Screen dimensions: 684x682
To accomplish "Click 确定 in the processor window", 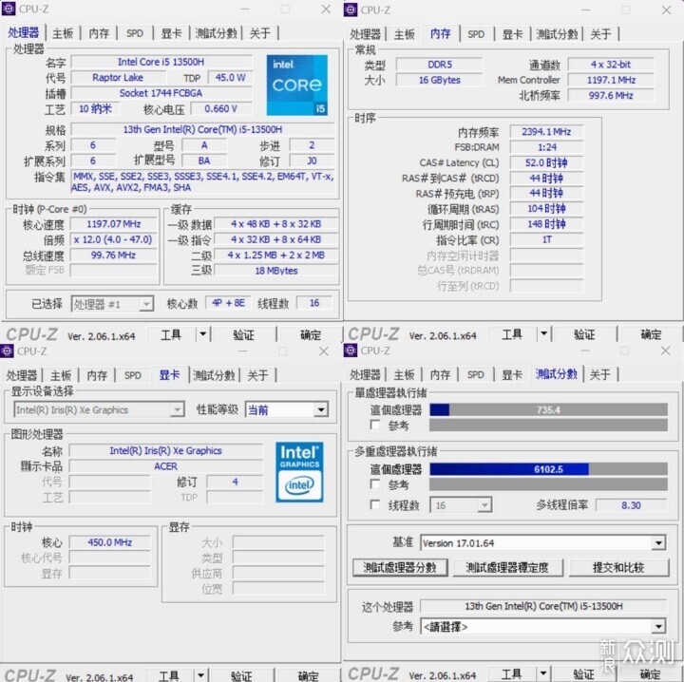I will (311, 335).
